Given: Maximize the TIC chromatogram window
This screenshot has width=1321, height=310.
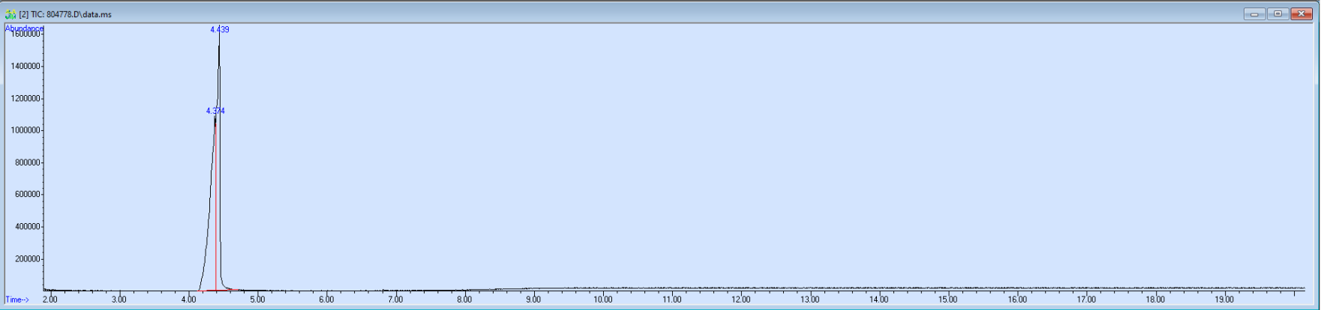Looking at the screenshot, I should coord(1277,13).
